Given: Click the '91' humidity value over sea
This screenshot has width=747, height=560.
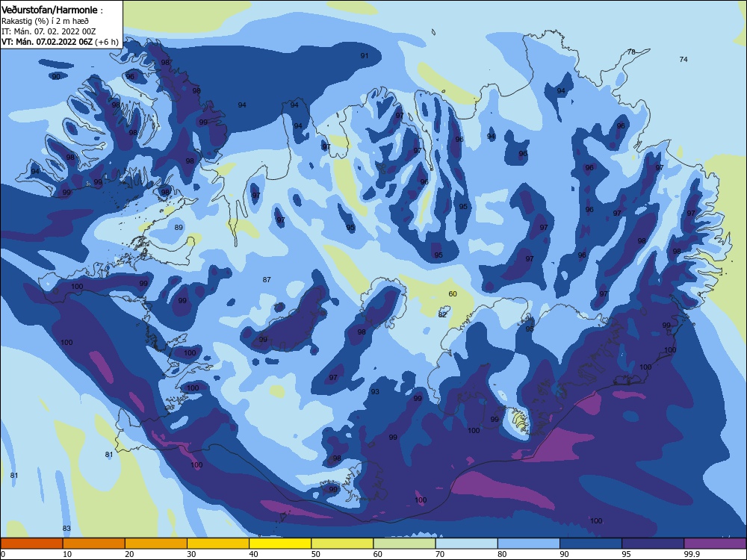Looking at the screenshot, I should 365,56.
